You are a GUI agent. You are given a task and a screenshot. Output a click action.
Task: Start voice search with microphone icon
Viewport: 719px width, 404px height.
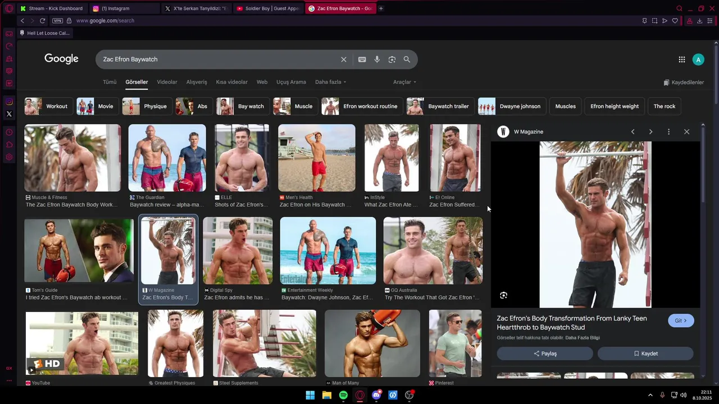coord(377,59)
